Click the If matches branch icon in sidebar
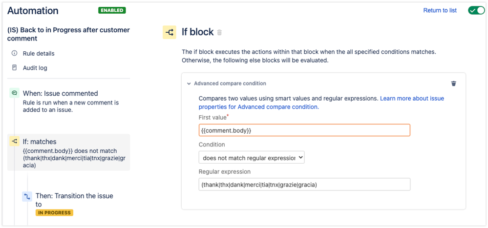 point(14,142)
